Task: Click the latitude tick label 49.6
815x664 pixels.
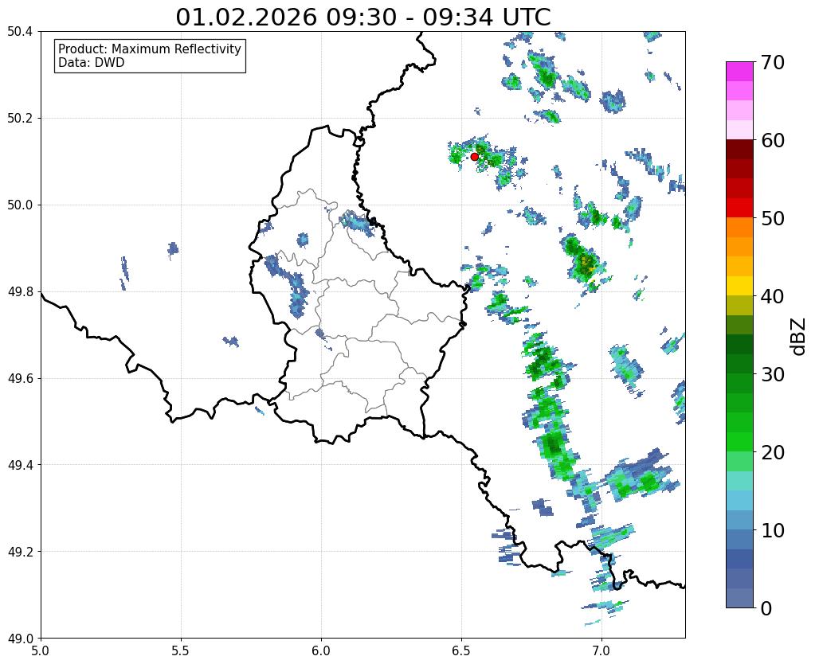Action: coord(20,379)
